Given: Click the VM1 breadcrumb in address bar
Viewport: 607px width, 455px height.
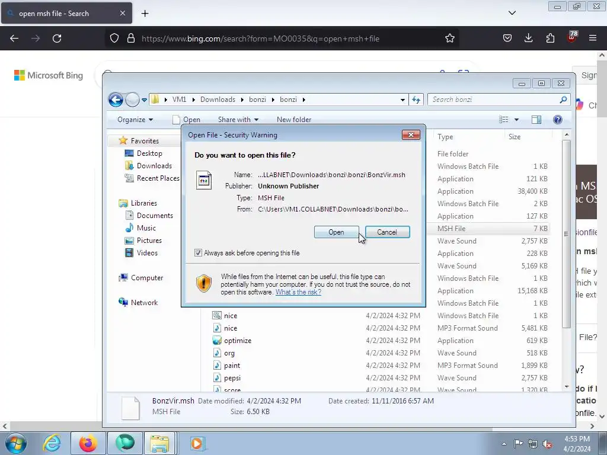Looking at the screenshot, I should (179, 100).
